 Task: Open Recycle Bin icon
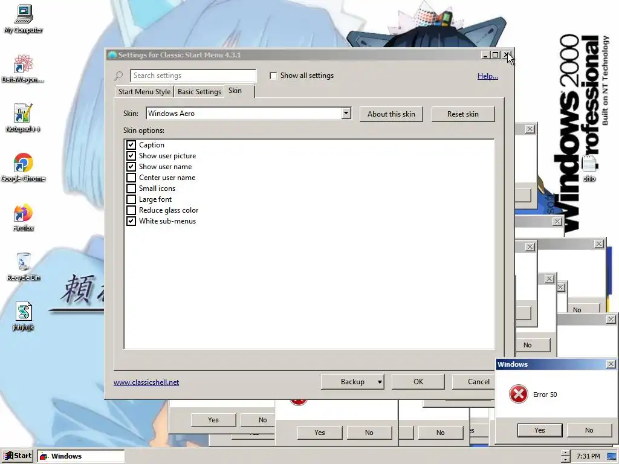click(x=24, y=267)
